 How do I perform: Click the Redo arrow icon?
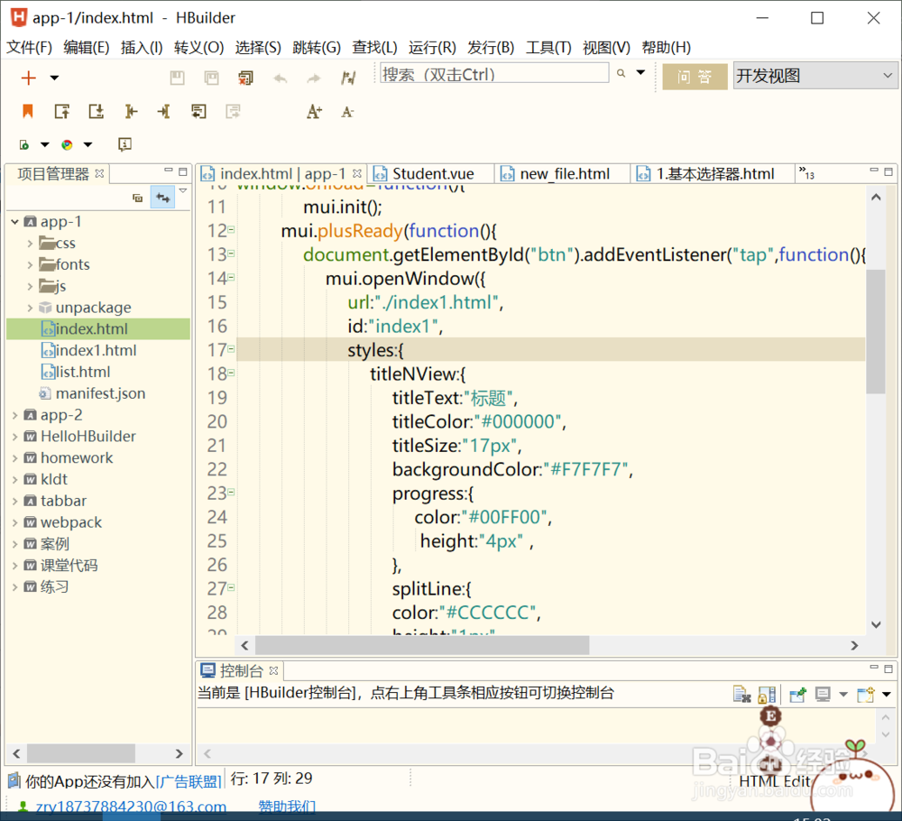pos(314,78)
